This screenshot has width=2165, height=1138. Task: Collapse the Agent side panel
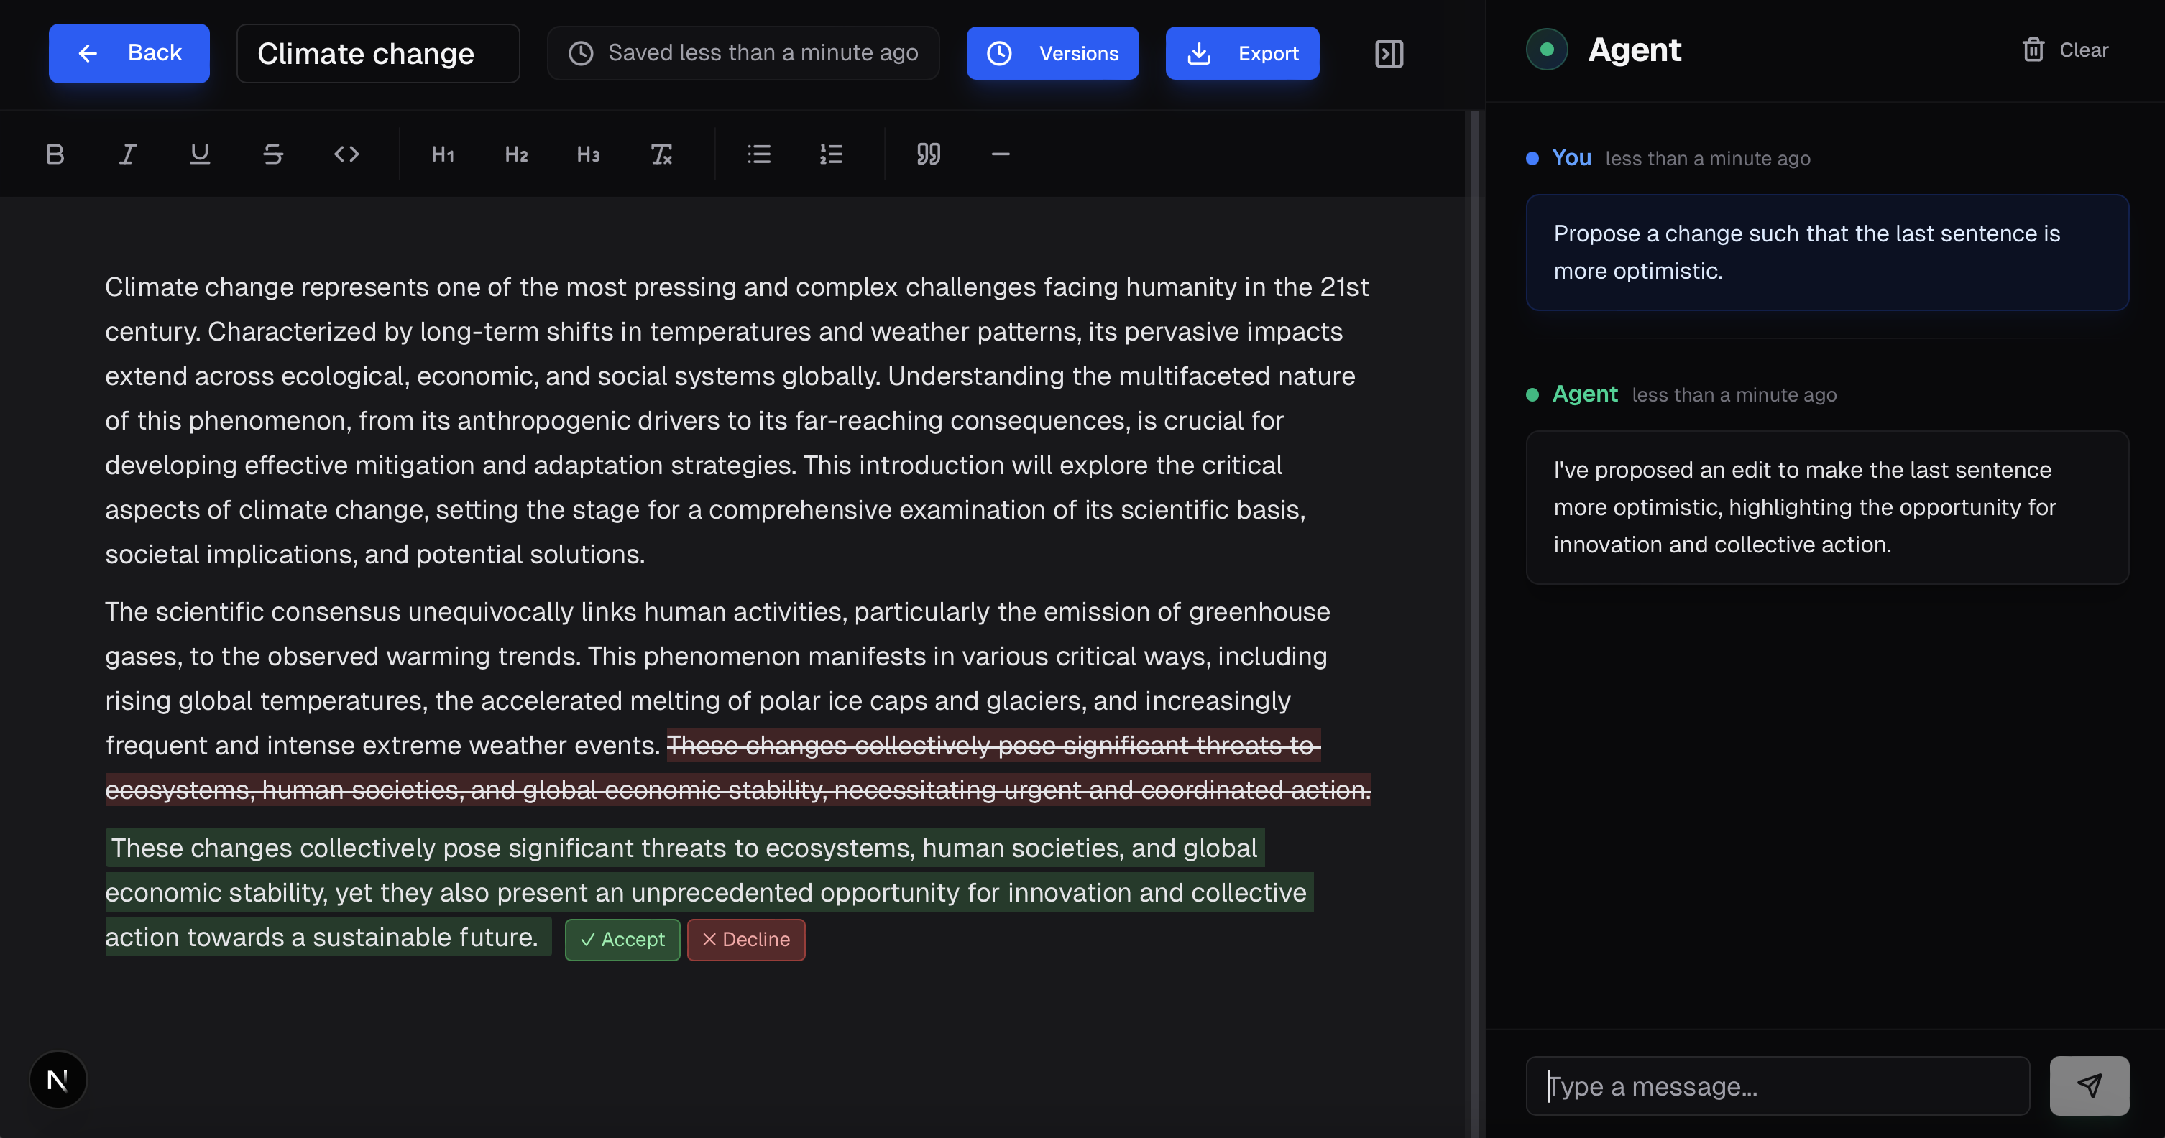[x=1389, y=54]
